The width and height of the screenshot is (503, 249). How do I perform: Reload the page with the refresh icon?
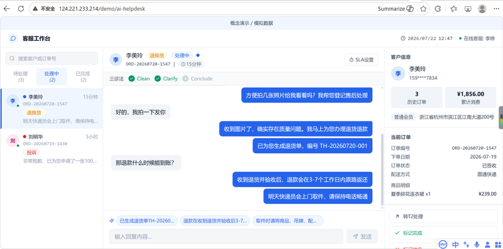point(21,9)
